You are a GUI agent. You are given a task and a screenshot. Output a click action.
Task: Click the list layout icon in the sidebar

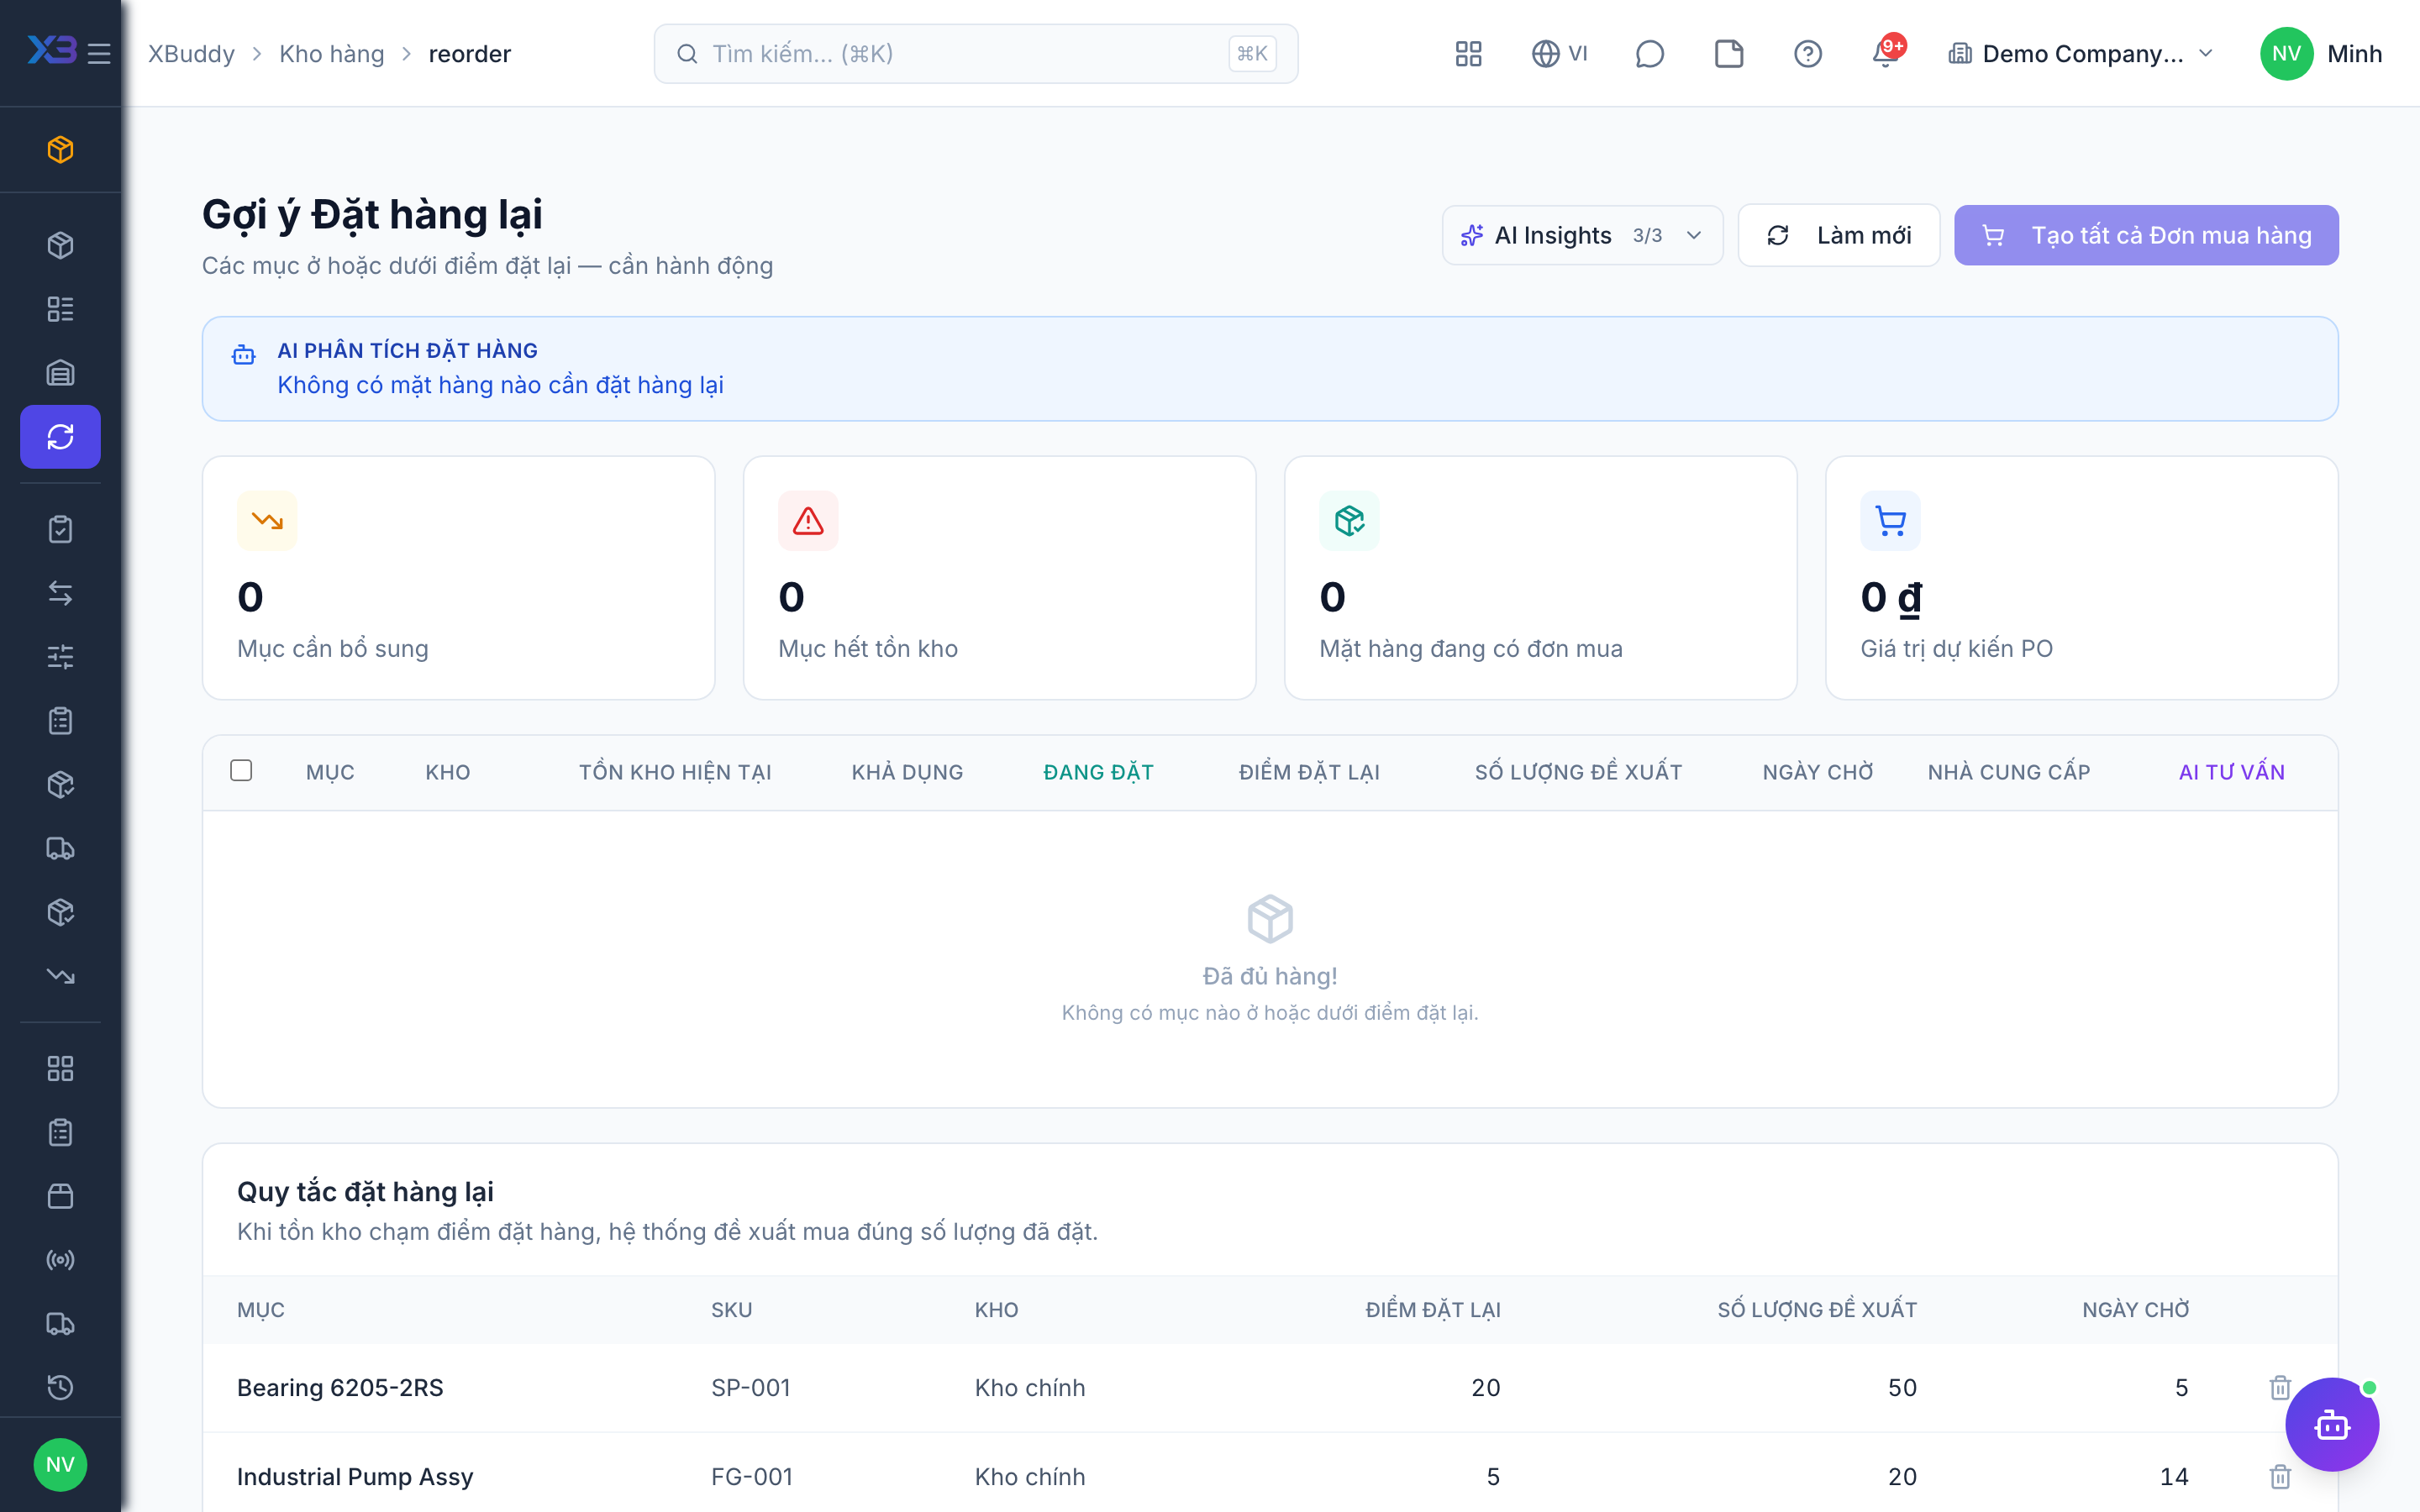click(60, 309)
